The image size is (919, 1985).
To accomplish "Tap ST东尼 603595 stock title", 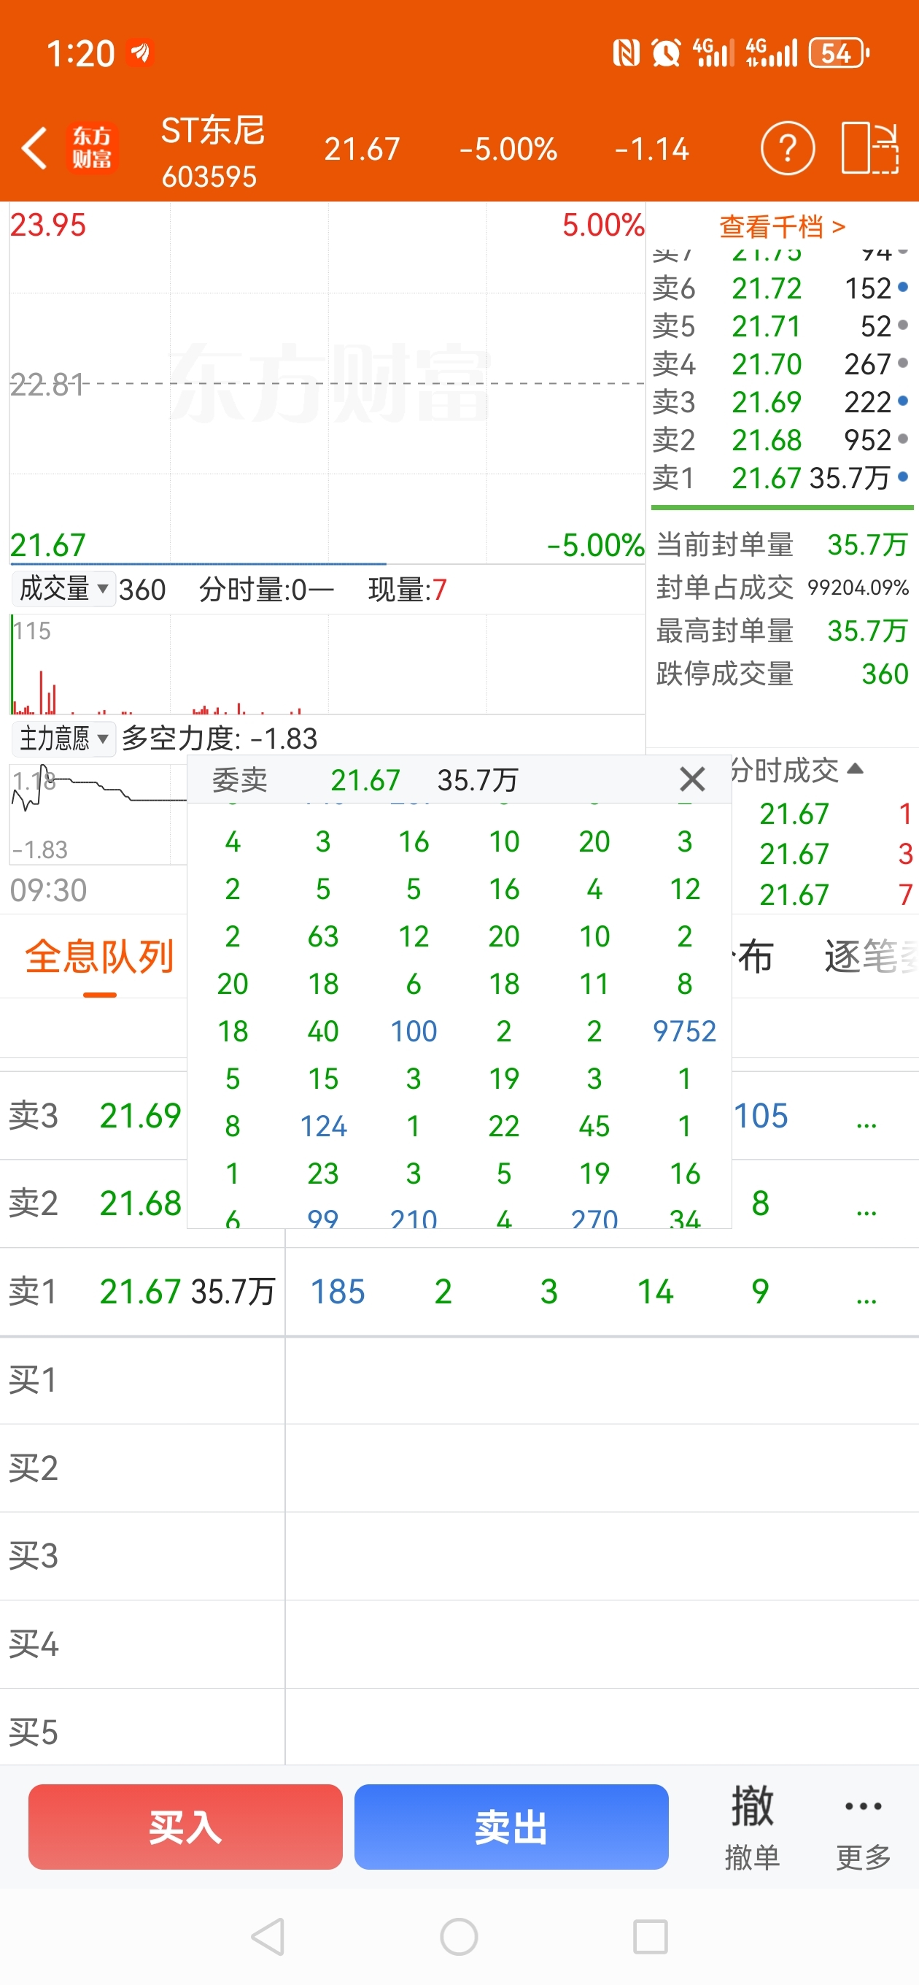I will point(213,151).
